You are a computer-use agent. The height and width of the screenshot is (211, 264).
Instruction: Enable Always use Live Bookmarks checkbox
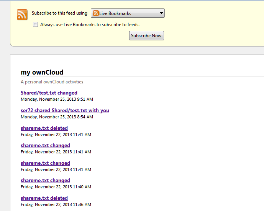tap(35, 25)
